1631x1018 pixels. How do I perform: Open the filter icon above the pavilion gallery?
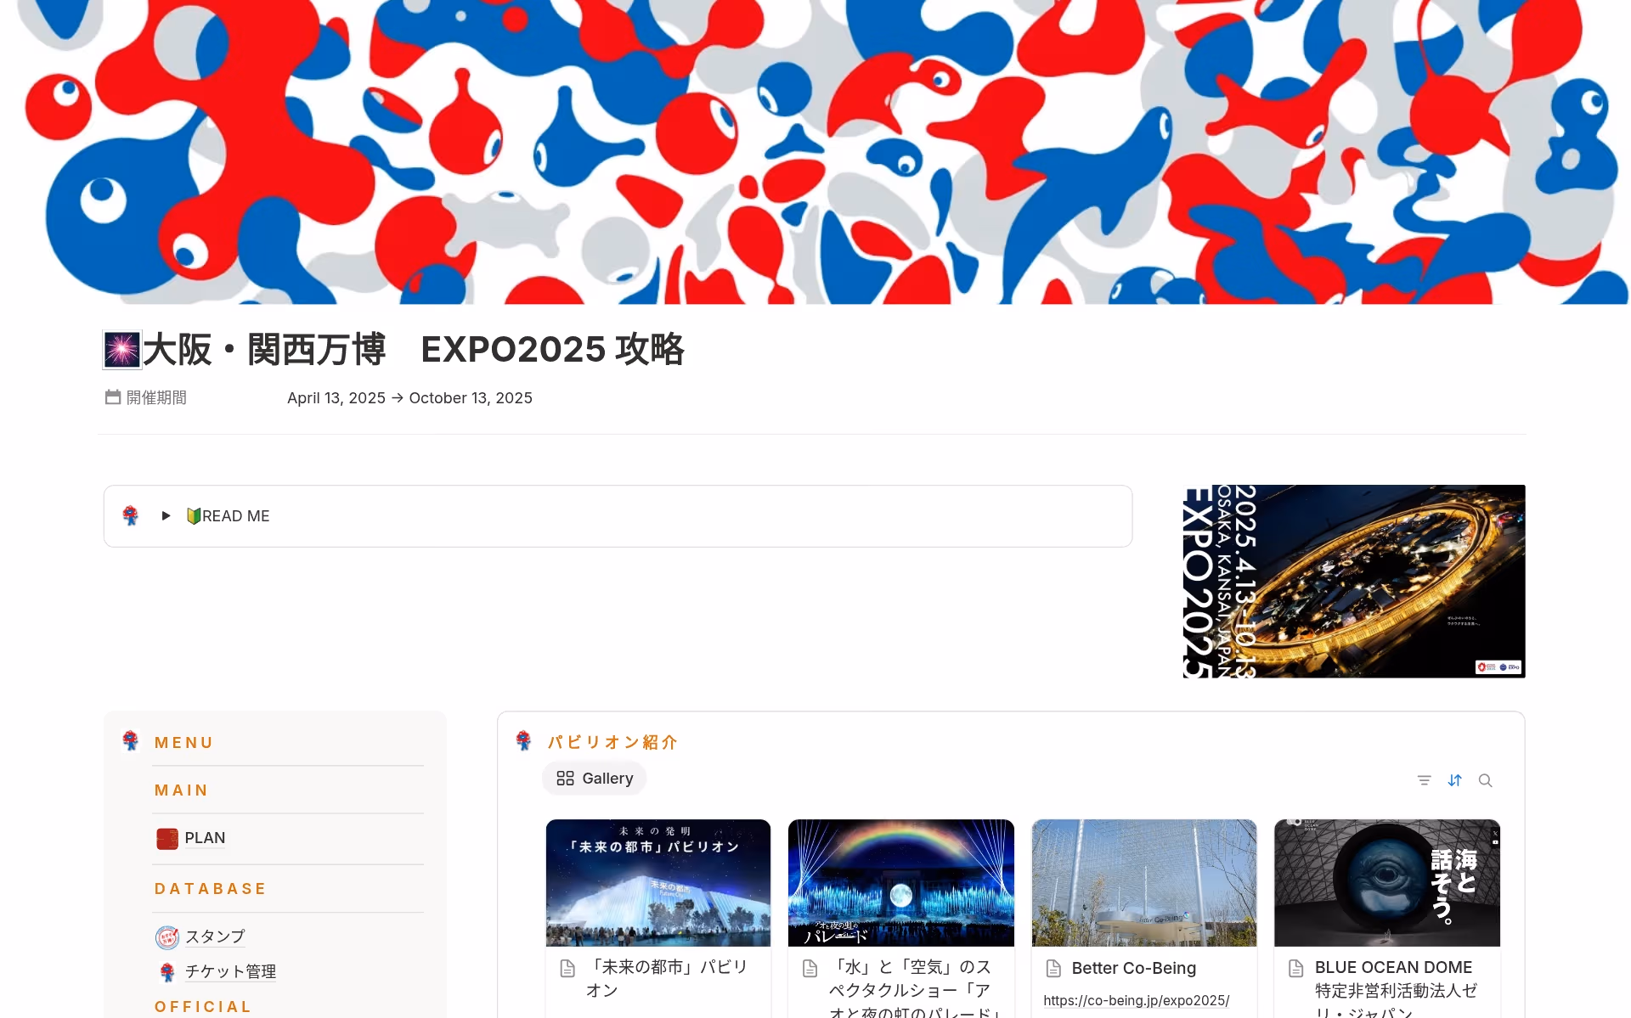pyautogui.click(x=1424, y=779)
